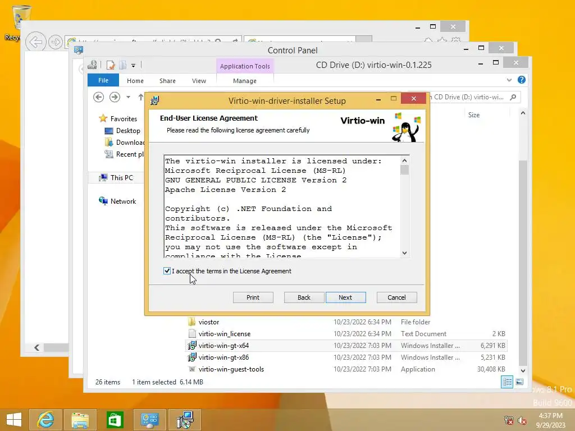Screen dimensions: 575x431
Task: Open the Customize Quick Access Toolbar dropdown
Action: [x=133, y=66]
